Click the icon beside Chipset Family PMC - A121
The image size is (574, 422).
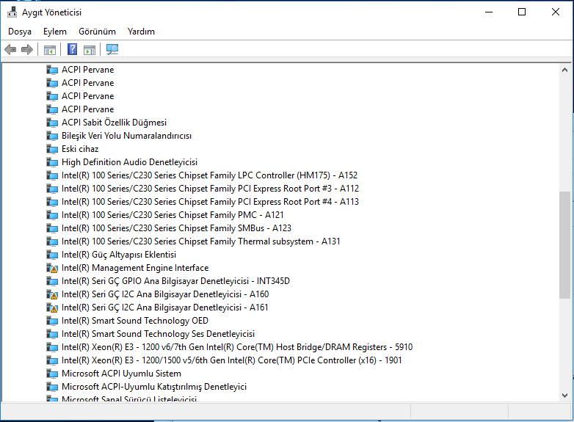click(x=52, y=215)
